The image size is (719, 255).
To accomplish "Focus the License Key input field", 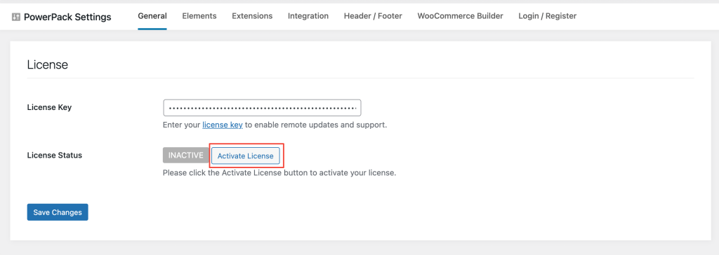I will click(x=263, y=108).
